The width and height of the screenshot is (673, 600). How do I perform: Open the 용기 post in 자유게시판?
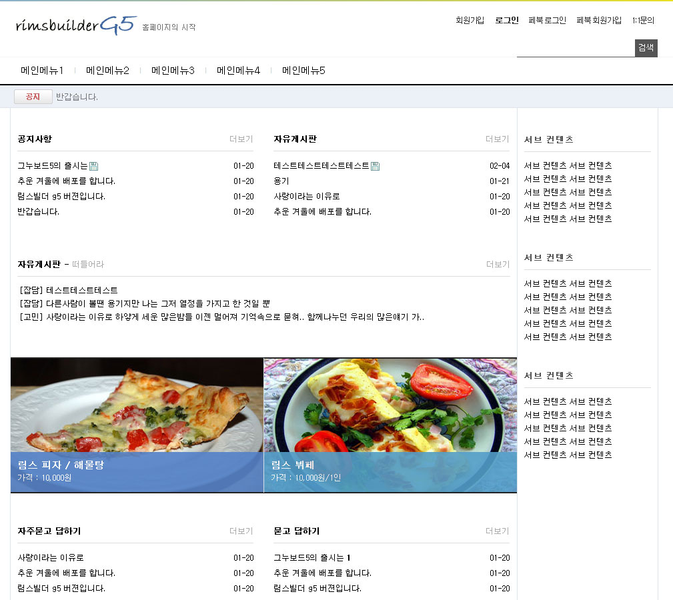coord(281,181)
